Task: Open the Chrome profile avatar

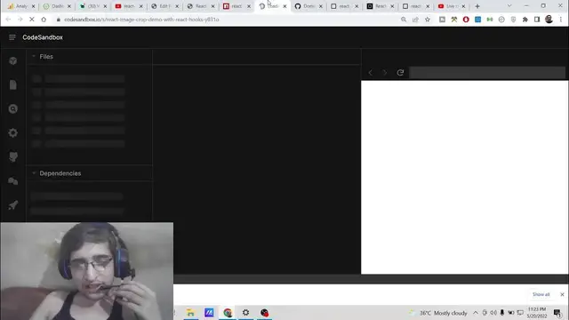Action: [549, 20]
